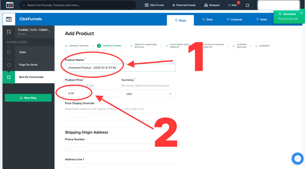305x169 pixels.
Task: Click the Follow-Up Funnels arrow icon
Action: [x=174, y=5]
